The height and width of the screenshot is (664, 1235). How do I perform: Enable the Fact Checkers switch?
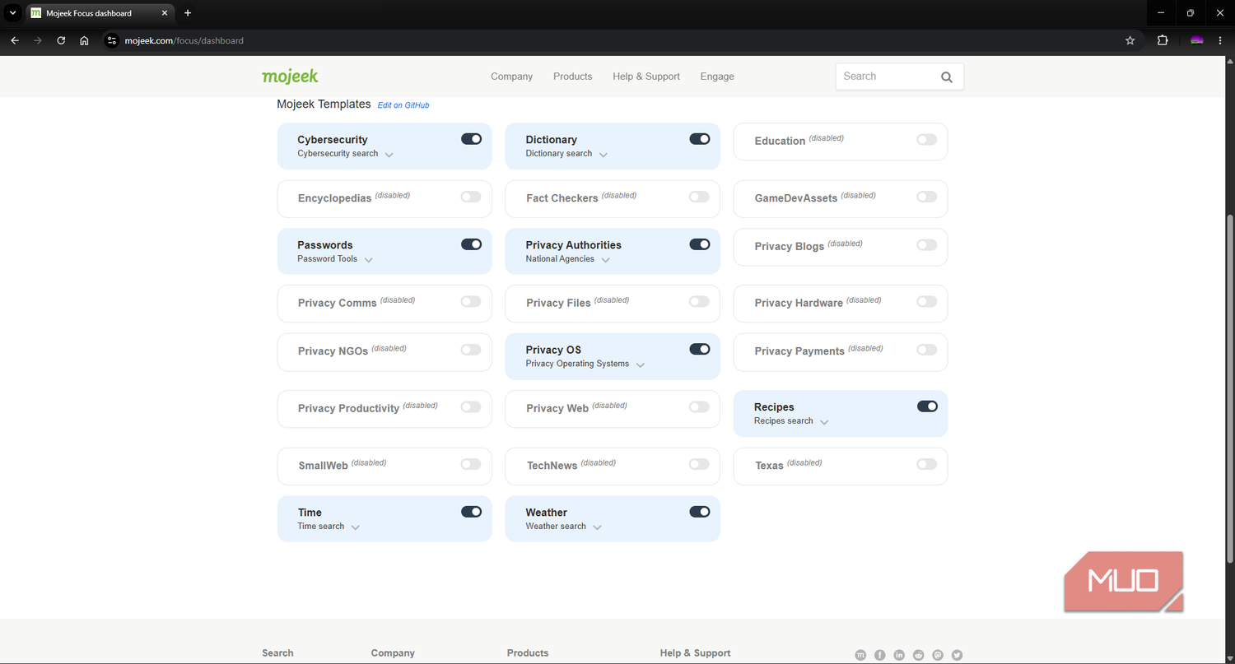click(x=699, y=197)
